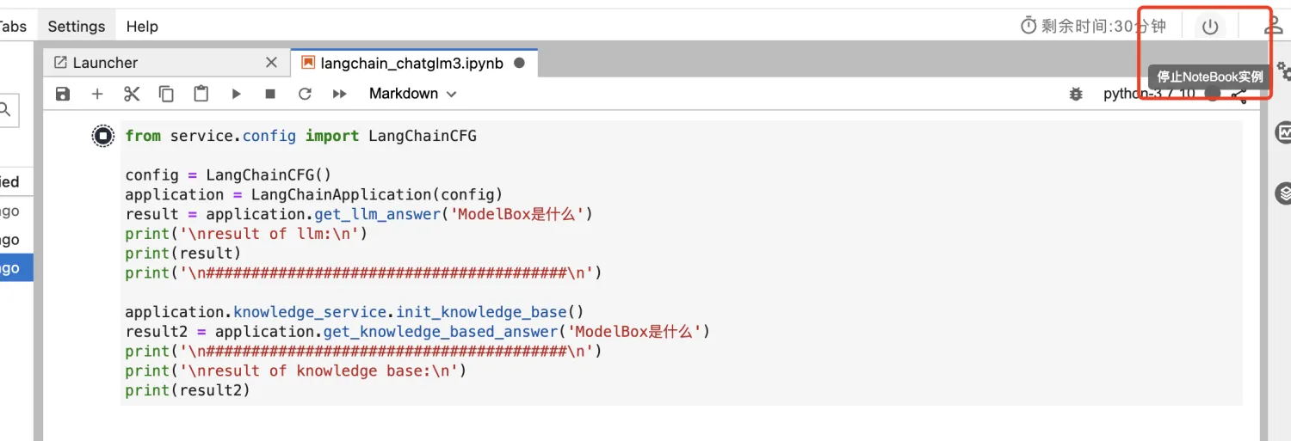Paste cell from clipboard

(201, 94)
